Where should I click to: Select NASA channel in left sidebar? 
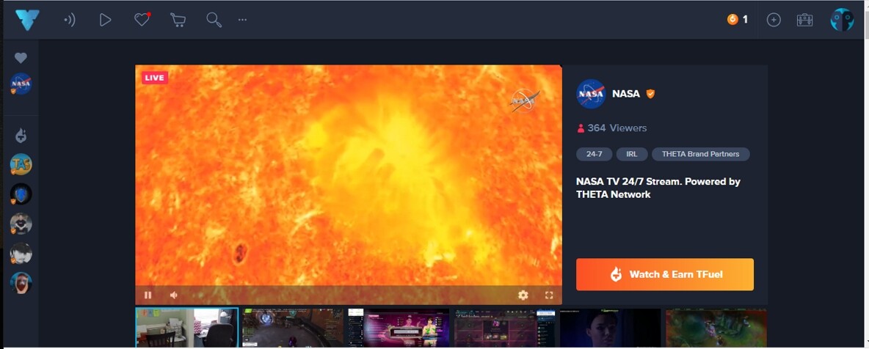[x=21, y=84]
